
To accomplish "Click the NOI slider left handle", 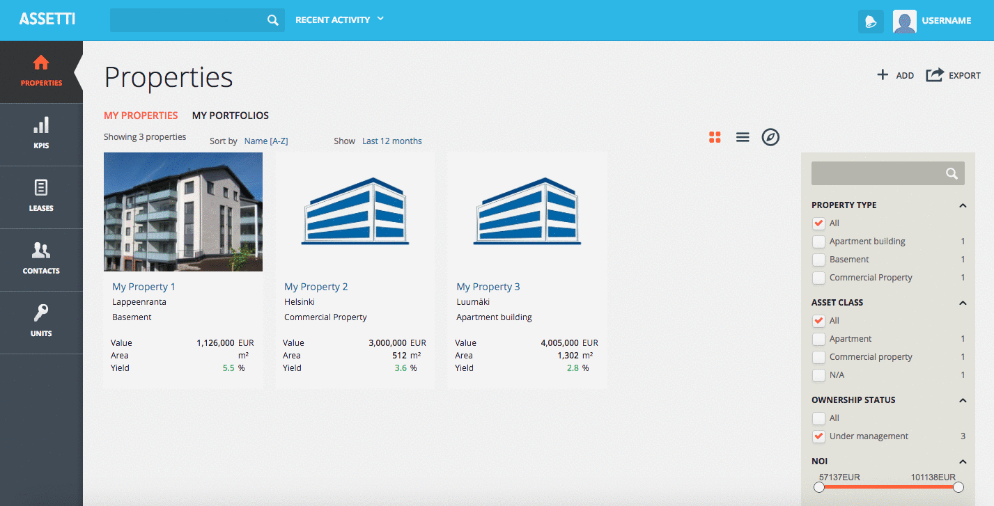I will point(819,487).
